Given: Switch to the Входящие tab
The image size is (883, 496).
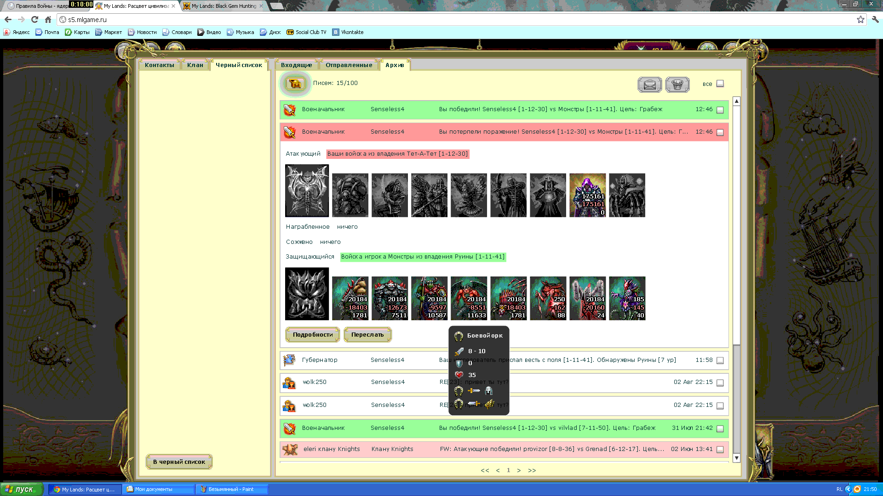Looking at the screenshot, I should point(297,65).
